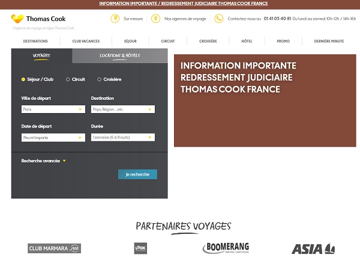The width and height of the screenshot is (360, 273).
Task: Select the Séjour / Club radio option
Action: tap(23, 79)
